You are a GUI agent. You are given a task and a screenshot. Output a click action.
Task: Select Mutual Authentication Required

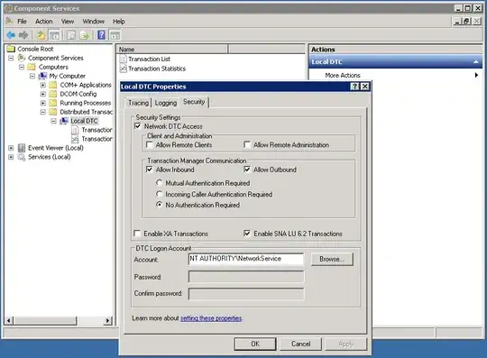[x=159, y=182]
